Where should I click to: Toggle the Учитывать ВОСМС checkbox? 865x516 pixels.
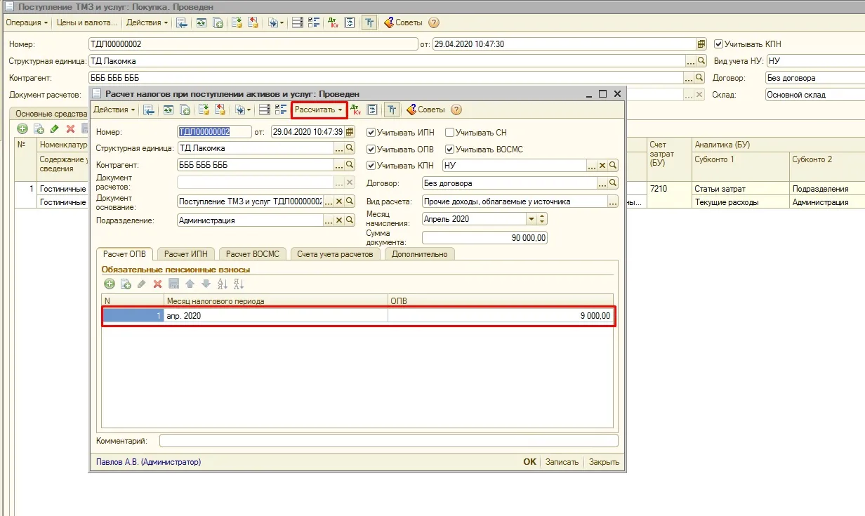(x=450, y=149)
